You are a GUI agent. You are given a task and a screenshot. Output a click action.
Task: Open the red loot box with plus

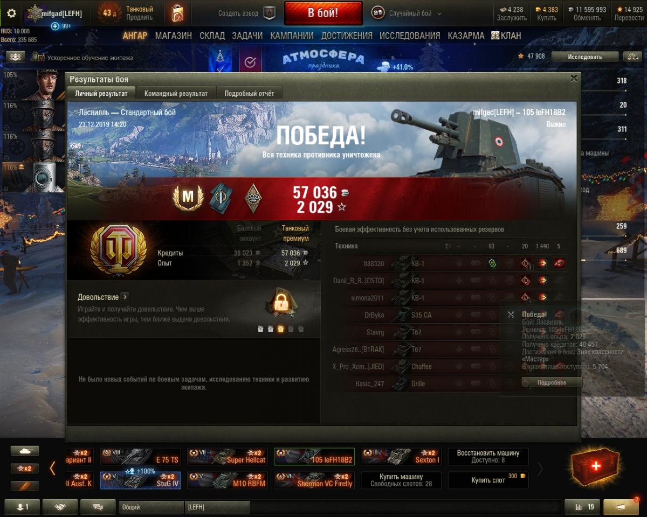point(595,467)
